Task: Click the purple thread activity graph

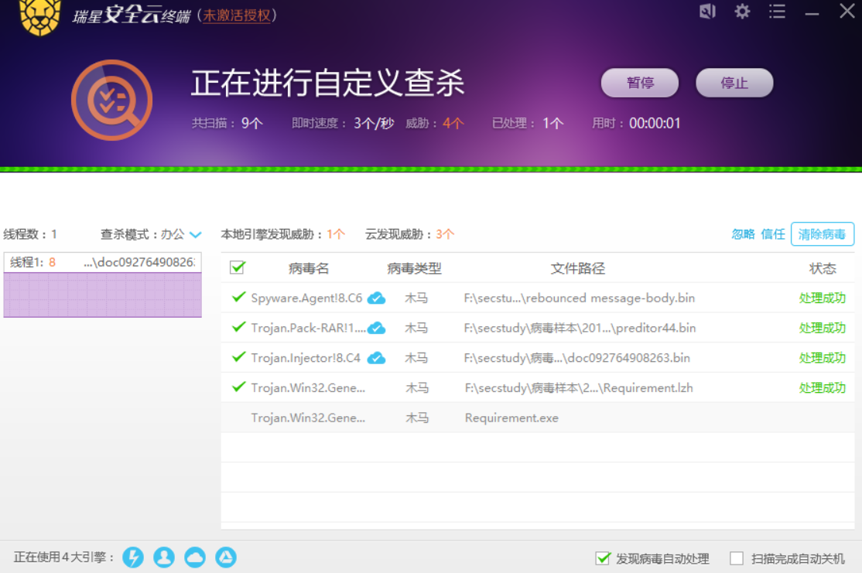Action: pyautogui.click(x=103, y=295)
